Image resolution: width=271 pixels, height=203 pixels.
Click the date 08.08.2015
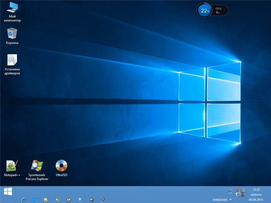(256, 200)
